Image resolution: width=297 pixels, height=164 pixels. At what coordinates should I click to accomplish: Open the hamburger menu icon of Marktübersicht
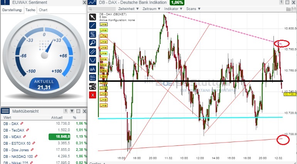pyautogui.click(x=5, y=111)
